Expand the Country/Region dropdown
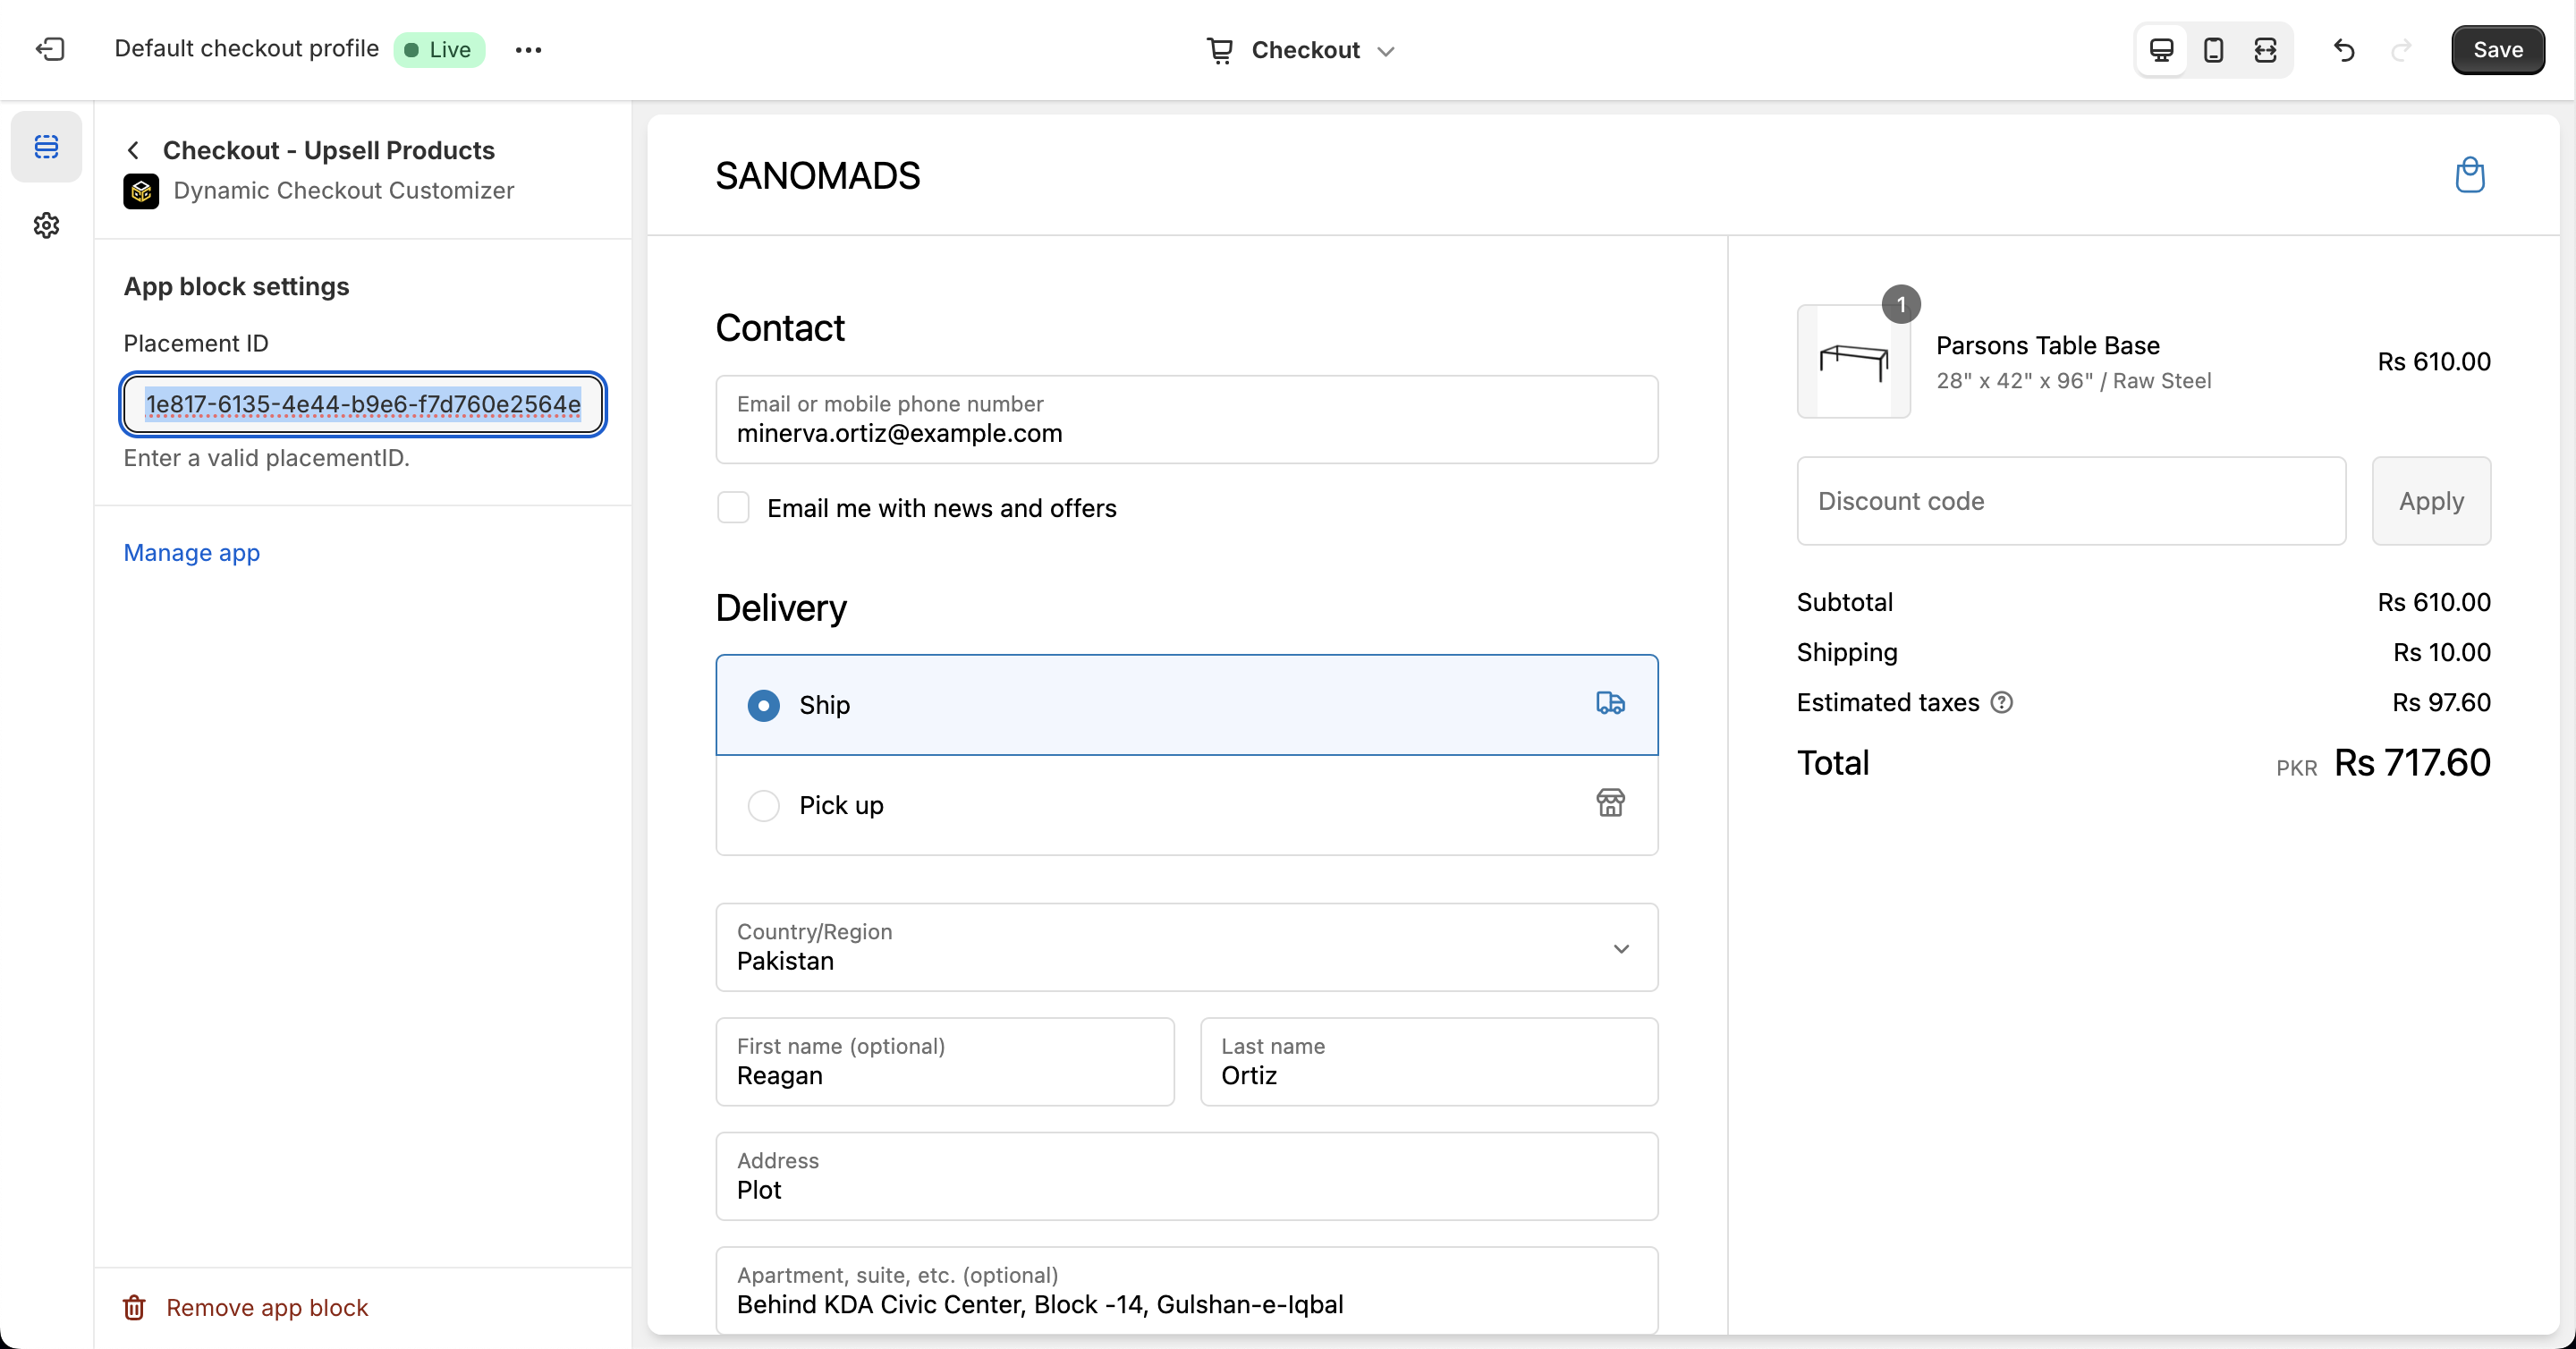The height and width of the screenshot is (1349, 2576). point(1187,947)
